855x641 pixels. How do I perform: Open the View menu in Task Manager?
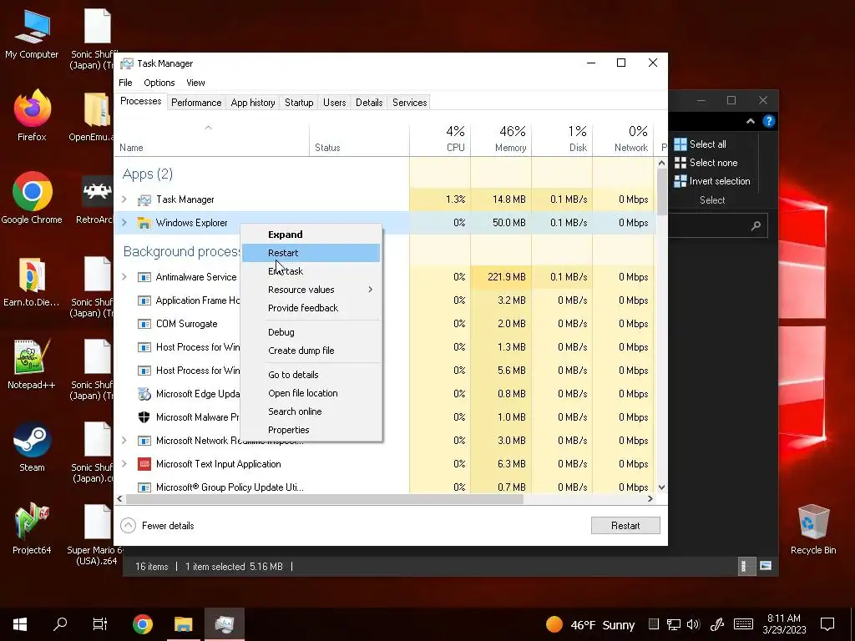[x=195, y=83]
